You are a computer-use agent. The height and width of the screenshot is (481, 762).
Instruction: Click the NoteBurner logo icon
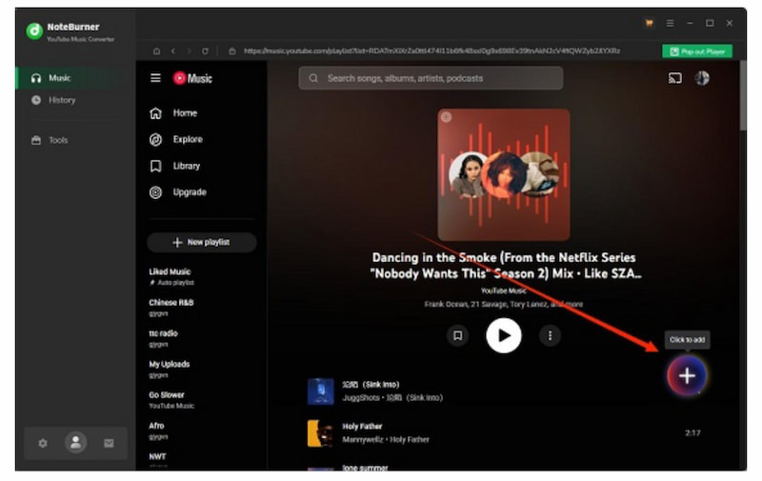coord(34,31)
